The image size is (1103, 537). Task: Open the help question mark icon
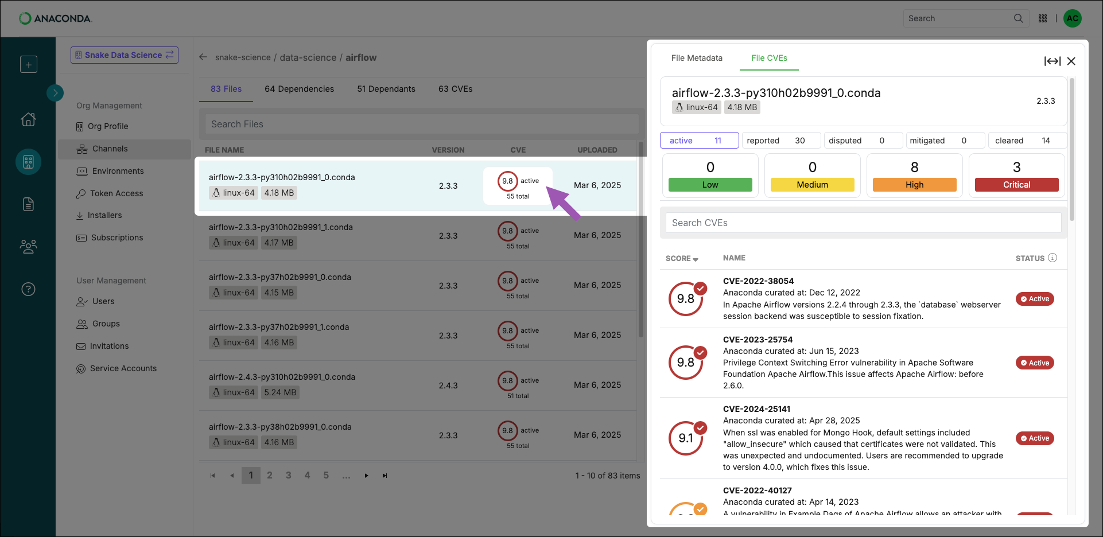[x=28, y=289]
